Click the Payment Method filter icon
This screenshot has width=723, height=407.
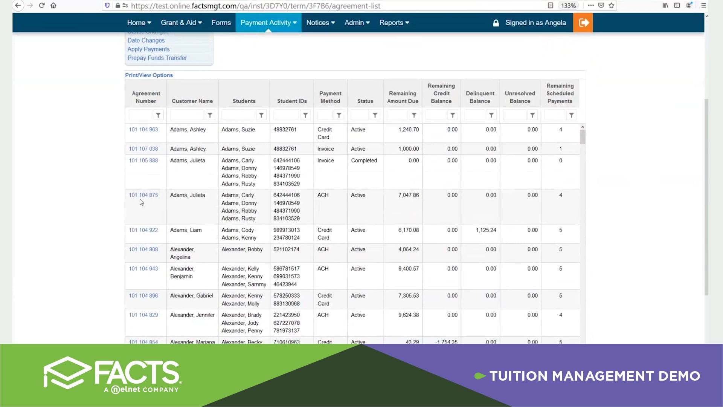pyautogui.click(x=339, y=115)
